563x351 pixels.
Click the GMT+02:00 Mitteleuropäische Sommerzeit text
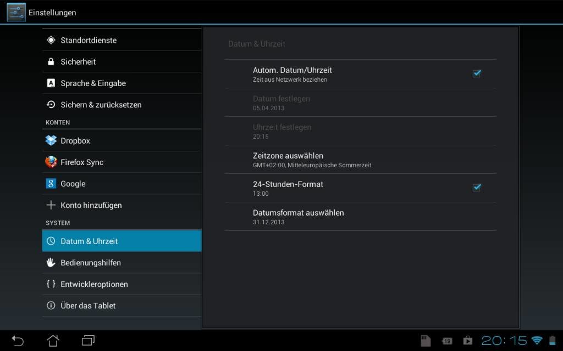coord(312,165)
